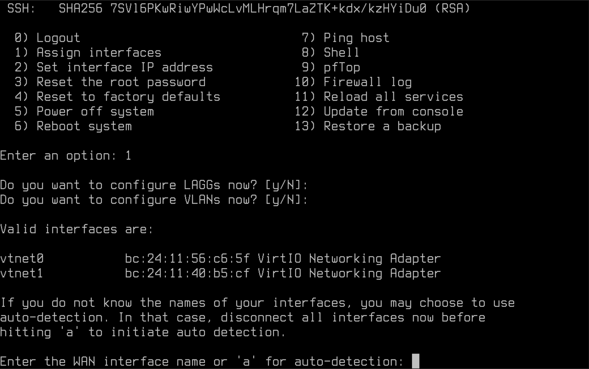Select the Assign interfaces option
Viewport: 589px width, 369px height.
[99, 53]
